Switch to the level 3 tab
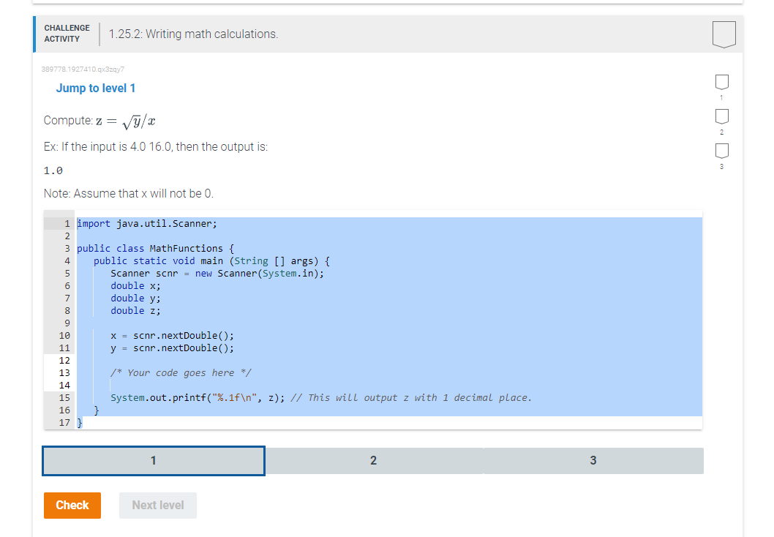This screenshot has width=774, height=537. [593, 460]
